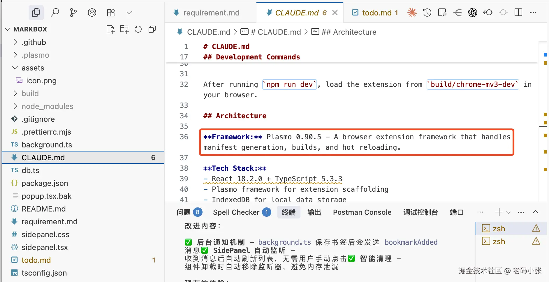The width and height of the screenshot is (549, 282).
Task: Open the Timeline history icon
Action: 427,13
